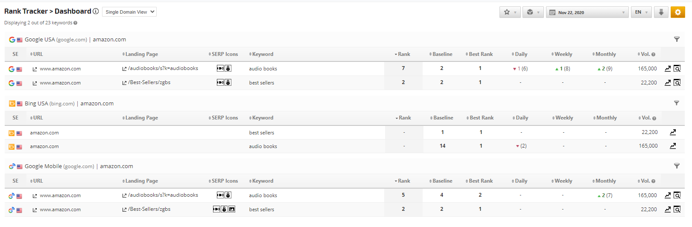Expand the cube tags dropdown

point(533,12)
